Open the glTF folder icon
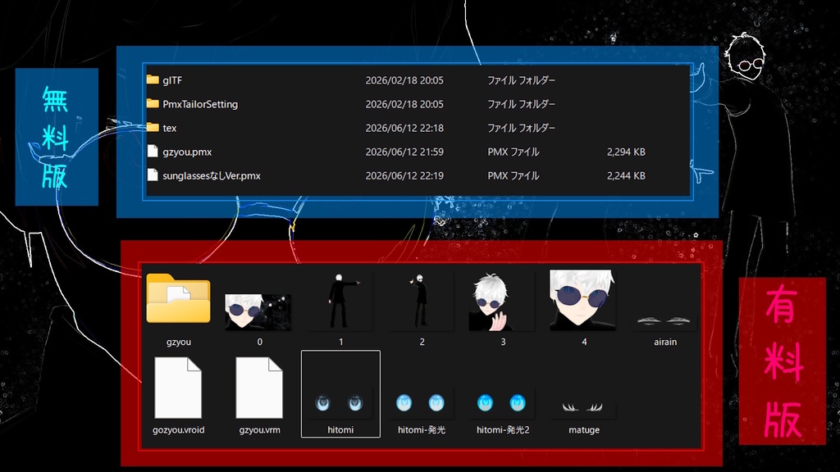Screen dimensions: 840x472 pos(153,79)
